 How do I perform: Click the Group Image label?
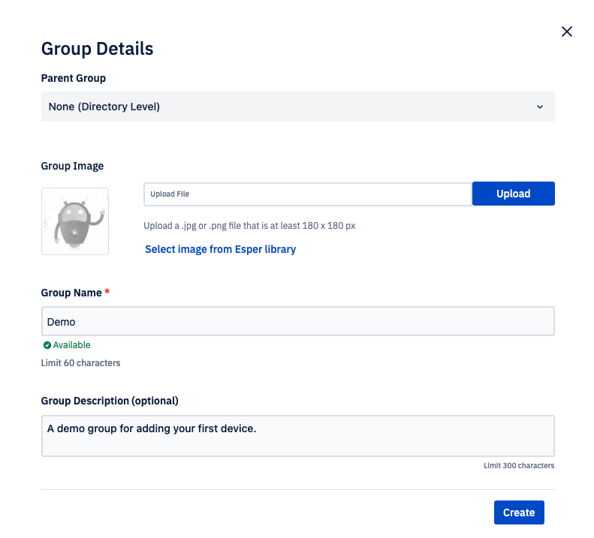[x=72, y=166]
